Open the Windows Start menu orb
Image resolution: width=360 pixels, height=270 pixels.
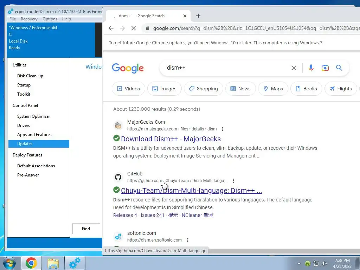click(9, 263)
